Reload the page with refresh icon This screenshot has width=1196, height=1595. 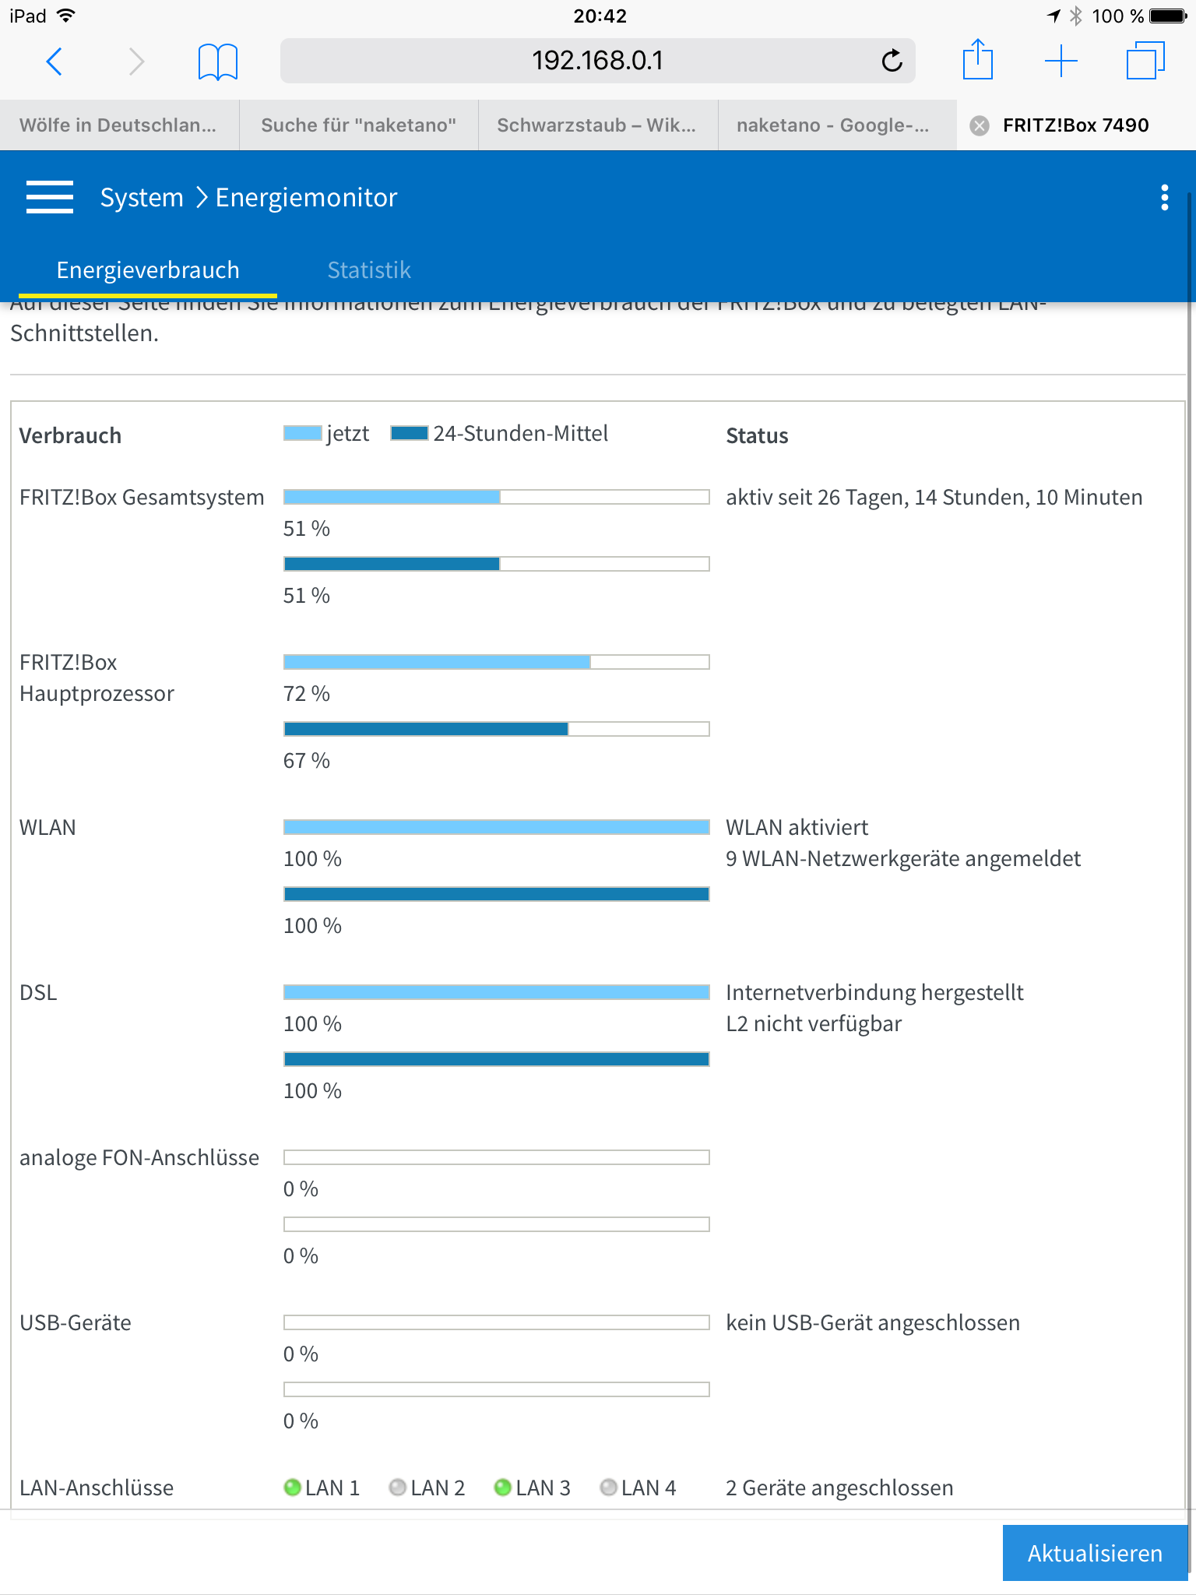tap(892, 60)
